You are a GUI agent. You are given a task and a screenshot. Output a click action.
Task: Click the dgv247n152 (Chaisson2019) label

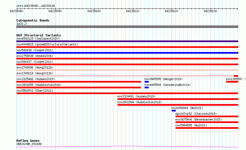[196, 114]
